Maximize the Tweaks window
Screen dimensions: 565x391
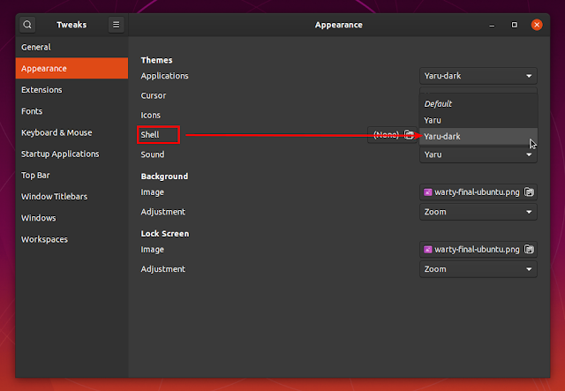pyautogui.click(x=514, y=25)
